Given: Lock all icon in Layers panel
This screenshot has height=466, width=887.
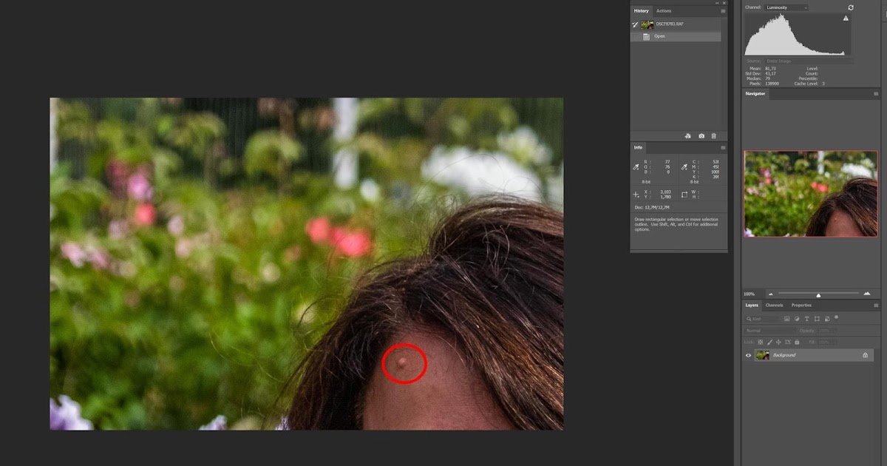Looking at the screenshot, I should pos(797,342).
